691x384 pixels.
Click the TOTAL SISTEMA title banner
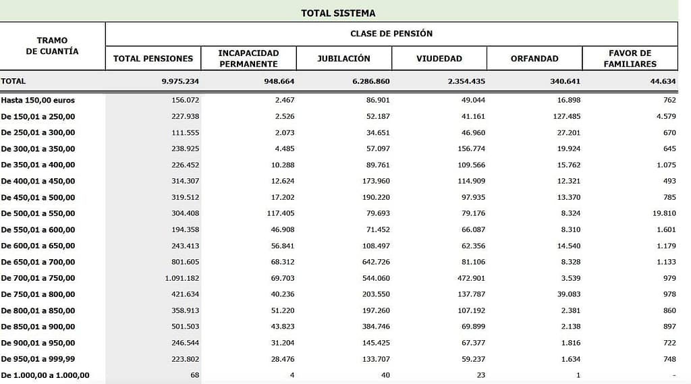tap(338, 13)
